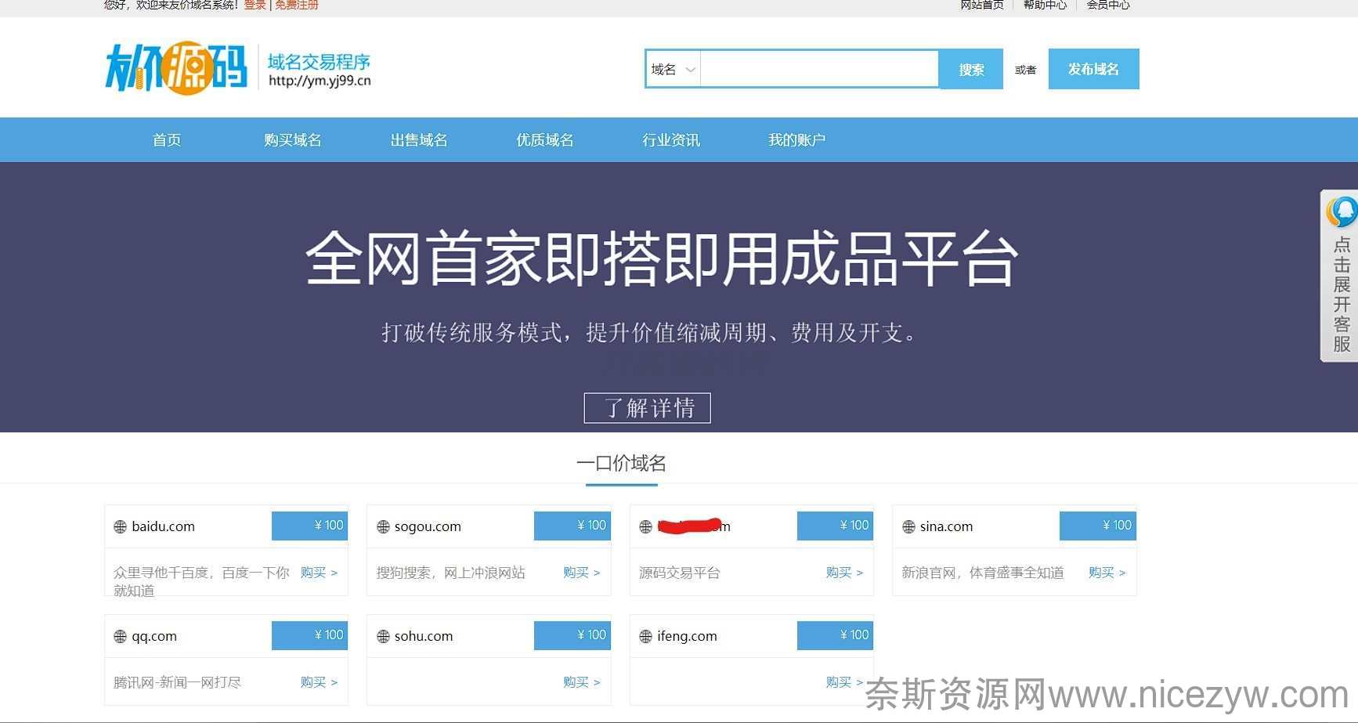Click globe icon beside qq.com
Image resolution: width=1358 pixels, height=723 pixels.
(120, 637)
